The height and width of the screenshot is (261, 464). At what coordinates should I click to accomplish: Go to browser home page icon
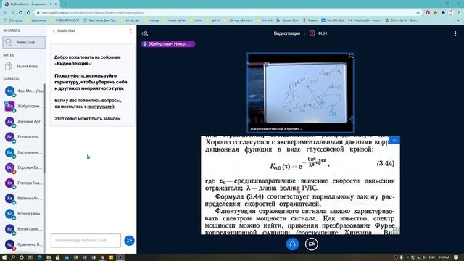click(x=28, y=13)
